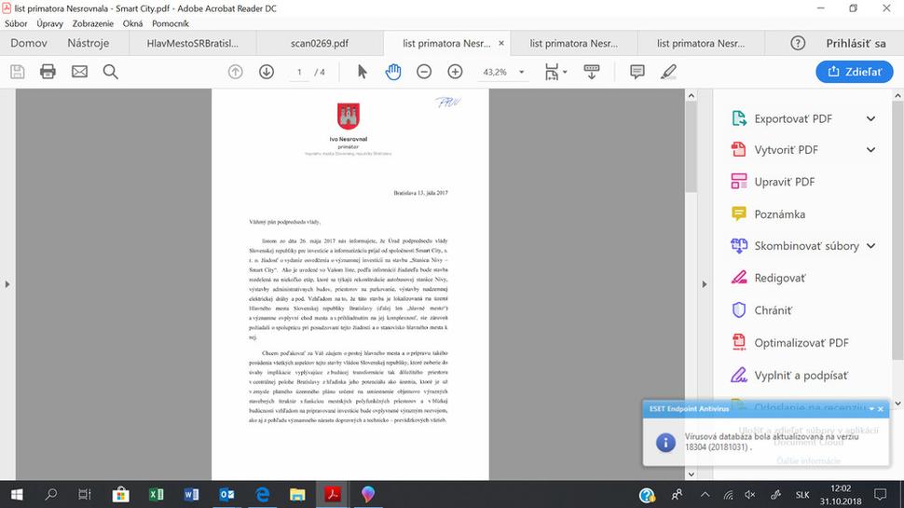Send file by email envelope icon
This screenshot has height=508, width=904.
pyautogui.click(x=79, y=72)
